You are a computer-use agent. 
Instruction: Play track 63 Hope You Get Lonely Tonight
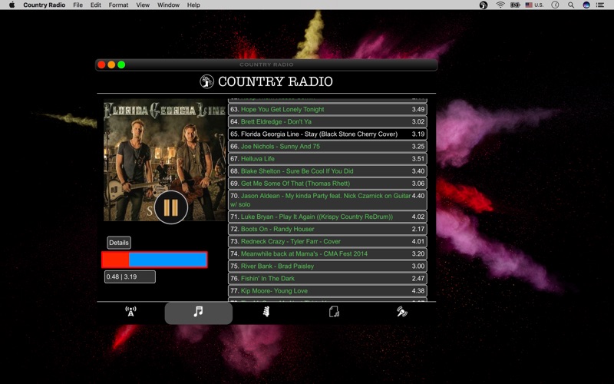(x=328, y=109)
